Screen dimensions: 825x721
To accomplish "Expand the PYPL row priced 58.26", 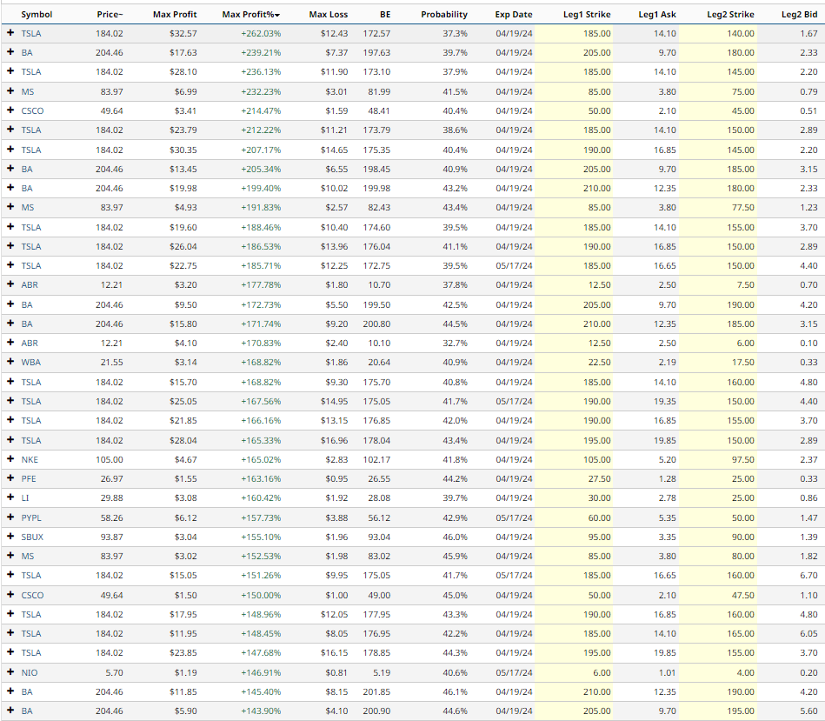I will tap(10, 517).
